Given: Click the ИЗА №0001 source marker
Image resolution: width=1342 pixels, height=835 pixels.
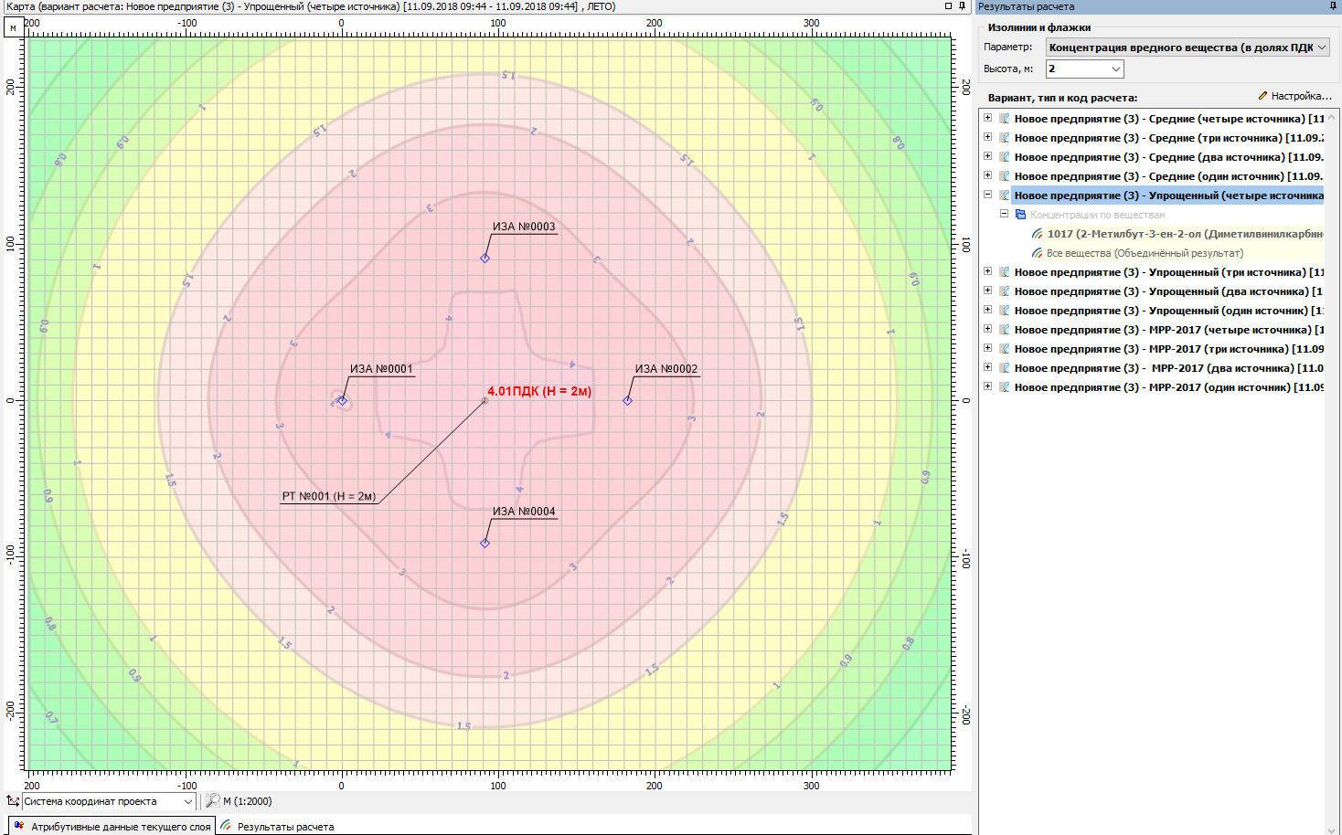Looking at the screenshot, I should [x=342, y=400].
